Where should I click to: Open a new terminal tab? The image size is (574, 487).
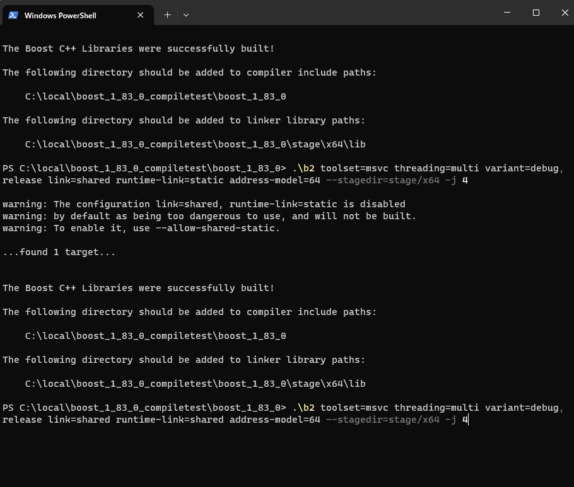tap(167, 15)
